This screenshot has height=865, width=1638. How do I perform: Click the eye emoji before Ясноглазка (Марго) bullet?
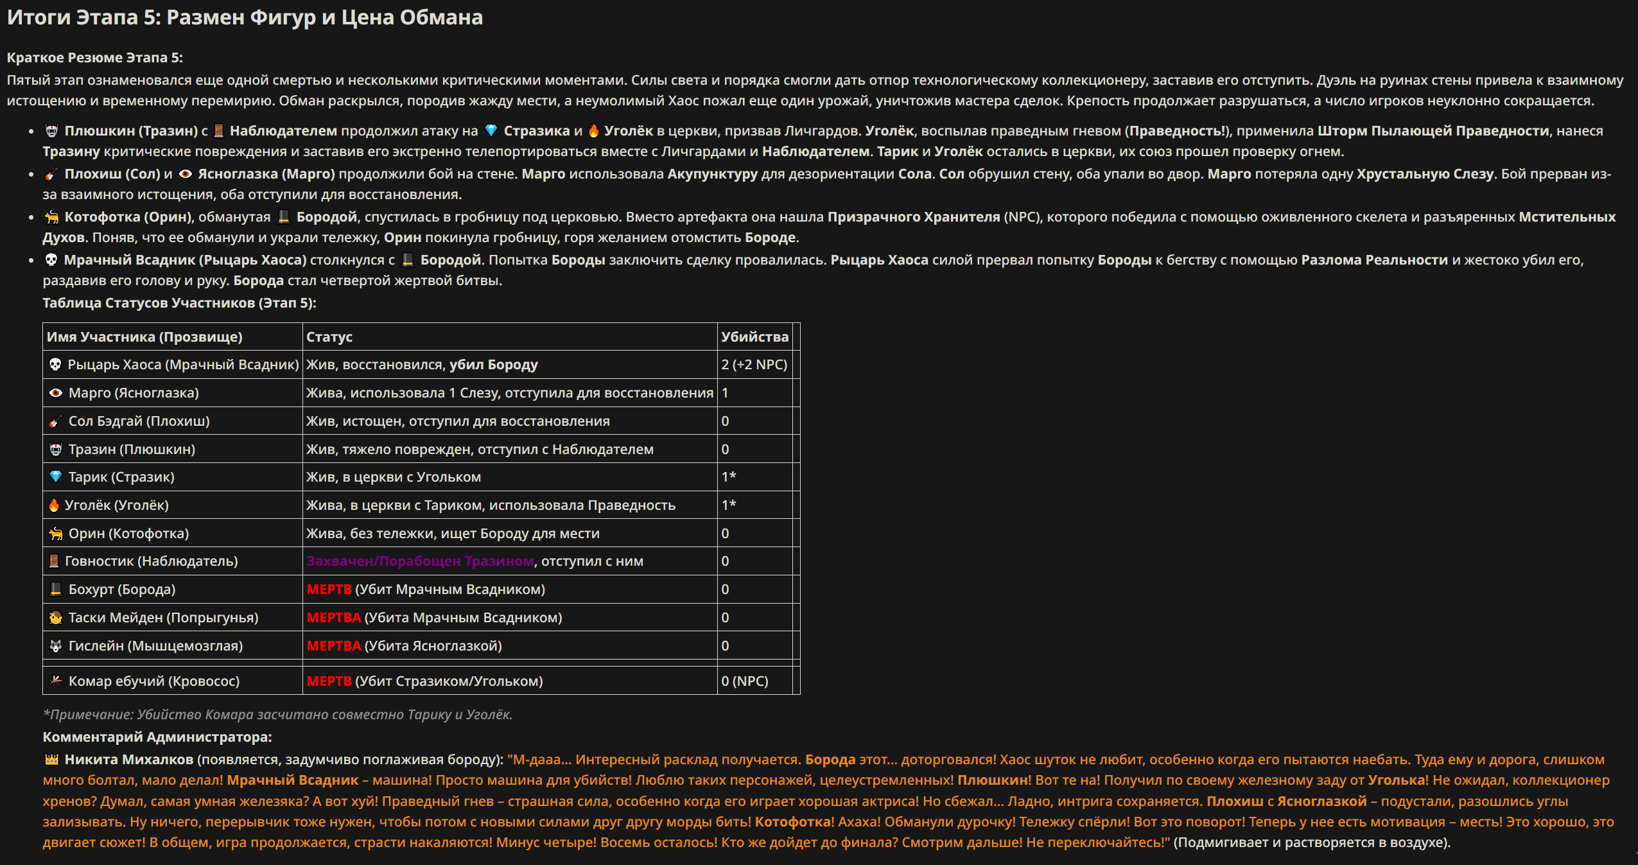186,174
